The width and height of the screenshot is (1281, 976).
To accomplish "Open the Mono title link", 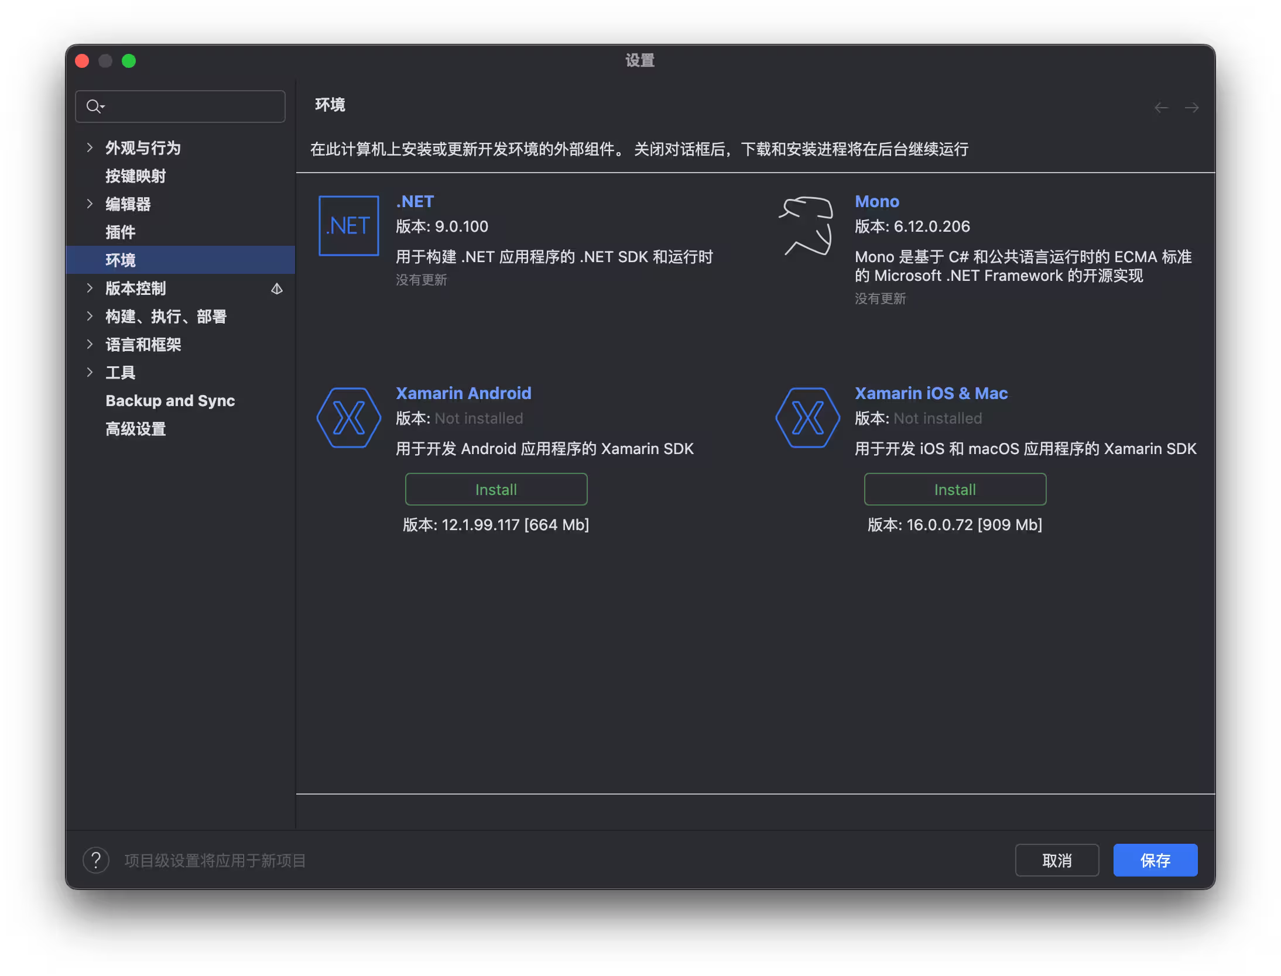I will click(x=876, y=201).
